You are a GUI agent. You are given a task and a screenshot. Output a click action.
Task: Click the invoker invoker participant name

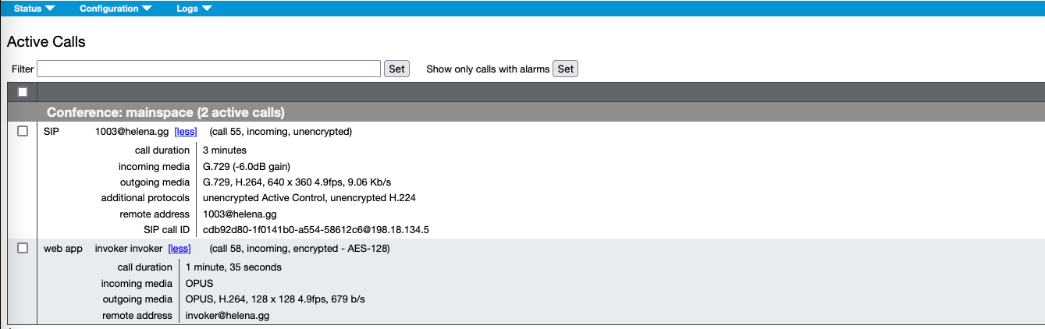click(129, 249)
